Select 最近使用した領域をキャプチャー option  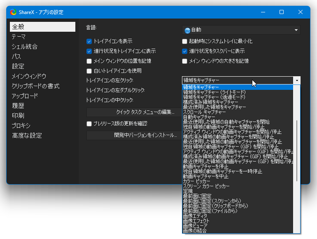238,107
